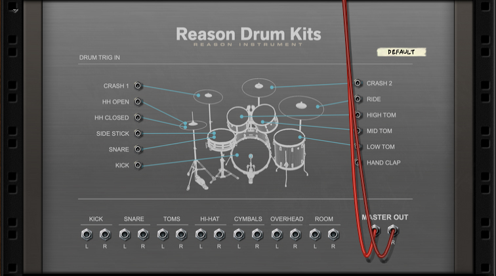
Task: Click the SNARE trigger input jack
Action: (x=138, y=149)
